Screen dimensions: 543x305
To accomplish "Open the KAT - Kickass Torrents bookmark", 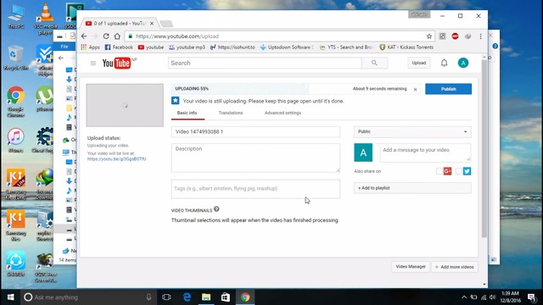I will pos(406,47).
